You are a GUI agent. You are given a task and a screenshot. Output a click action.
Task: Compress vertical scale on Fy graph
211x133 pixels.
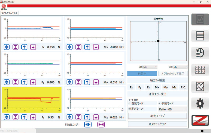(x=16, y=82)
